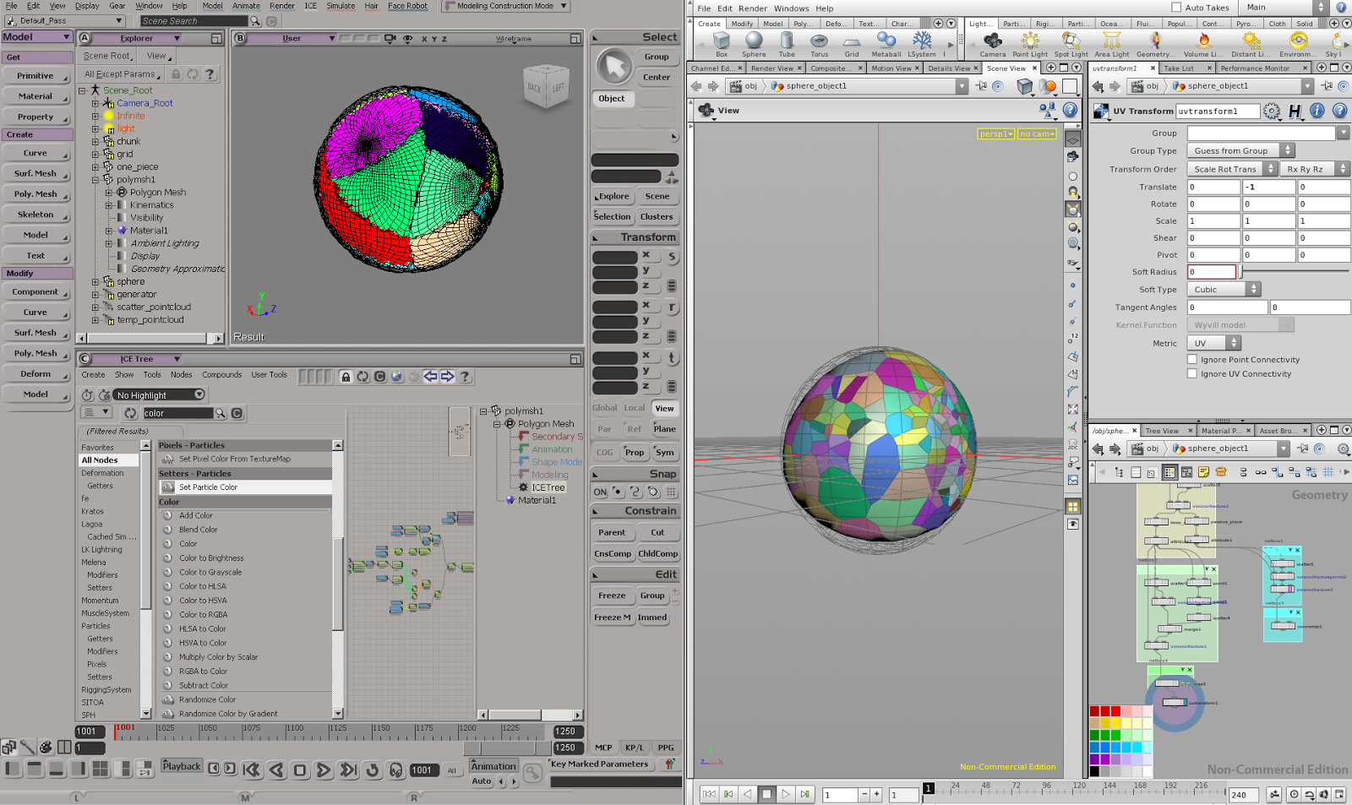Click Key Marked Parameters button

pos(599,764)
